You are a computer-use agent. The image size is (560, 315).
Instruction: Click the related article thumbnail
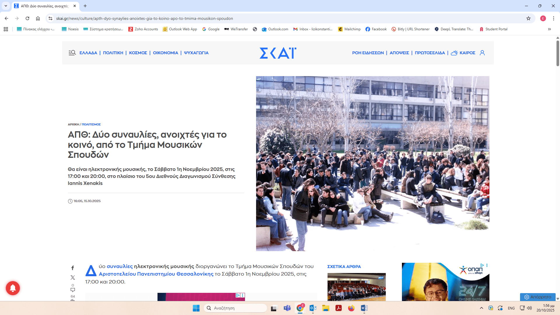click(356, 287)
